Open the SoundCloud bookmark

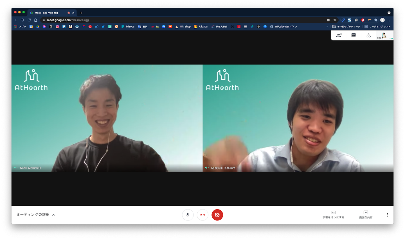click(x=170, y=27)
